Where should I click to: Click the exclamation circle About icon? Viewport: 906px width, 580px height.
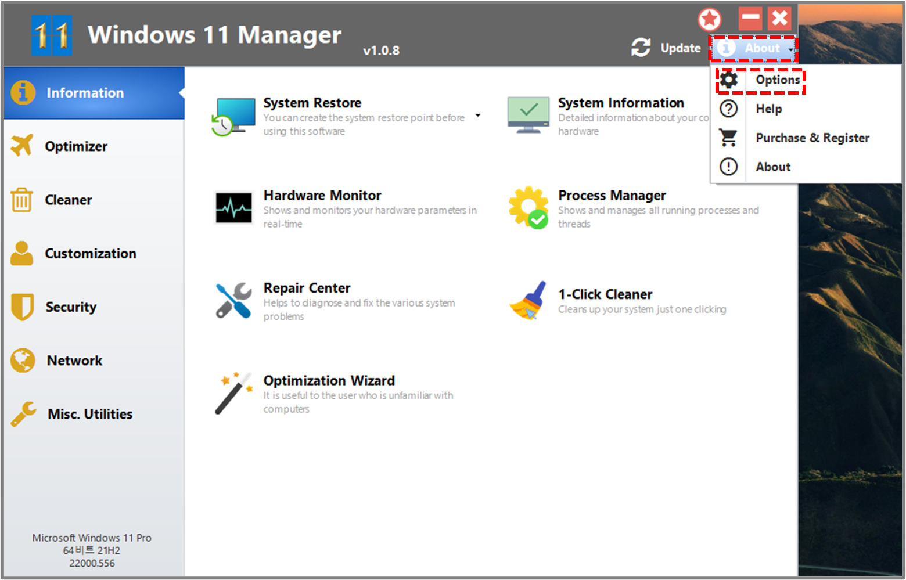[728, 167]
